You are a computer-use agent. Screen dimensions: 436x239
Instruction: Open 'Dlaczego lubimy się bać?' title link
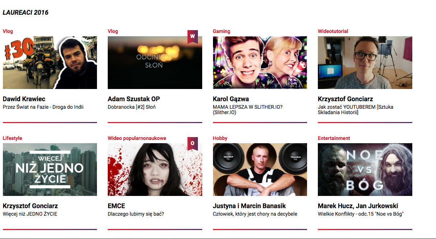(x=136, y=214)
